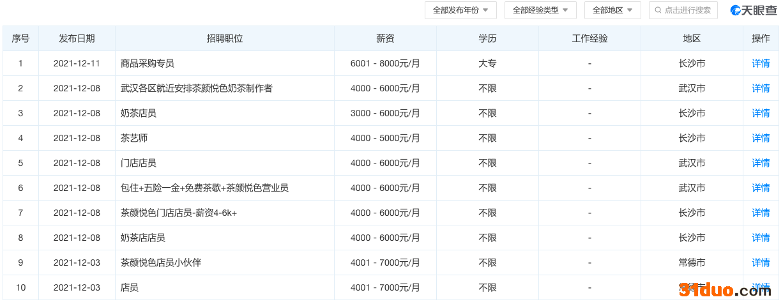783x304 pixels.
Task: Expand the 全部经验类型 experience filter
Action: tap(540, 10)
